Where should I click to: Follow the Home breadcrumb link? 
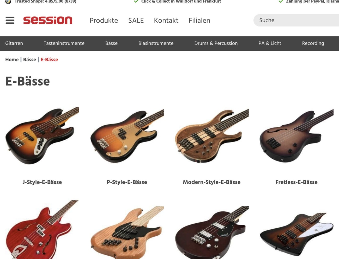click(x=12, y=60)
